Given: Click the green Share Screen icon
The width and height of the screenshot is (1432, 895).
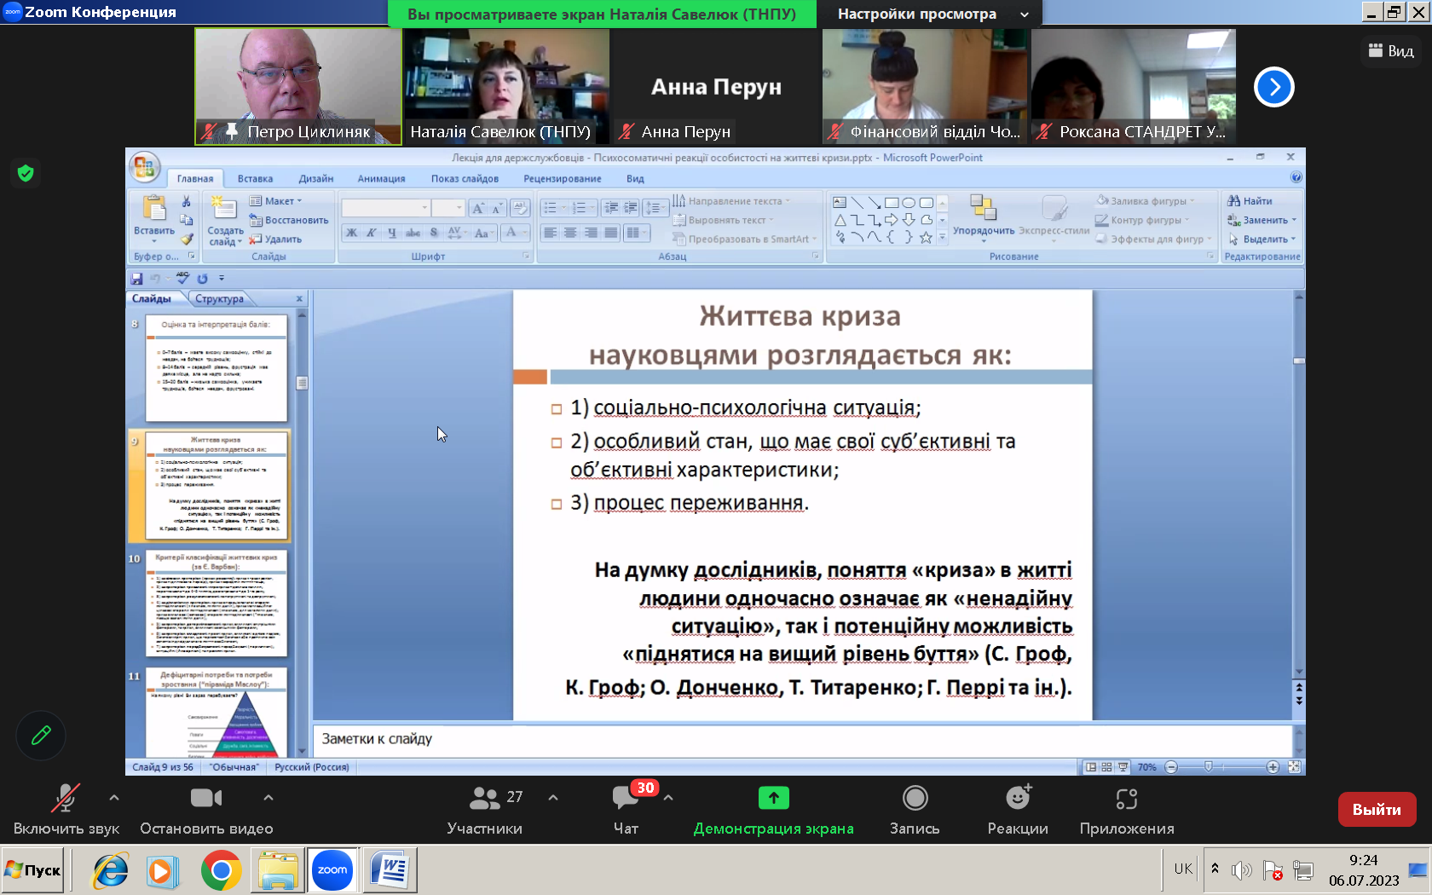Looking at the screenshot, I should (773, 799).
